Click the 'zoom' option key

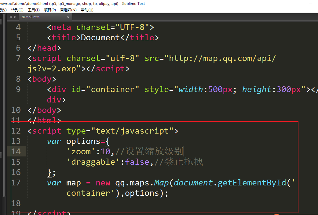[81, 152]
